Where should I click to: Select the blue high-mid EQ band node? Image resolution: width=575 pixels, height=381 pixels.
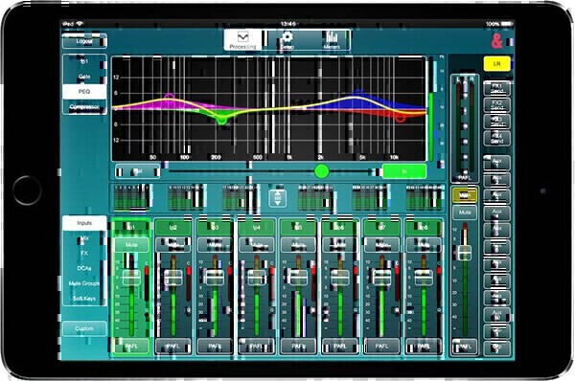click(x=358, y=93)
